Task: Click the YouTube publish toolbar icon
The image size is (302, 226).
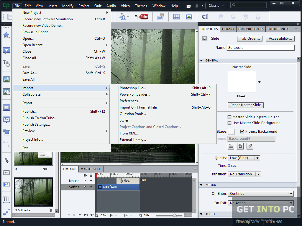Action: 141,17
